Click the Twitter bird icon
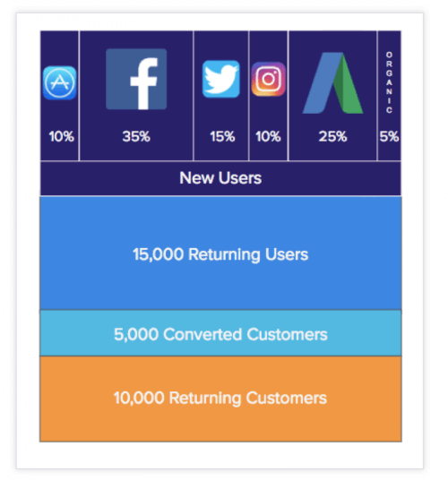This screenshot has height=480, width=448. 221,79
